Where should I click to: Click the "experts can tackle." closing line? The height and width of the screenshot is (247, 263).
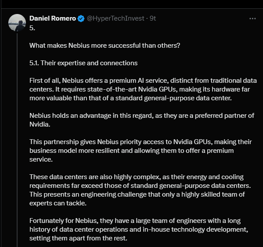coord(58,203)
